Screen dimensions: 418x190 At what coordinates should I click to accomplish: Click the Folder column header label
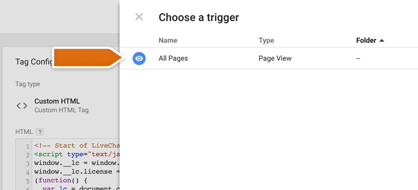click(x=366, y=40)
